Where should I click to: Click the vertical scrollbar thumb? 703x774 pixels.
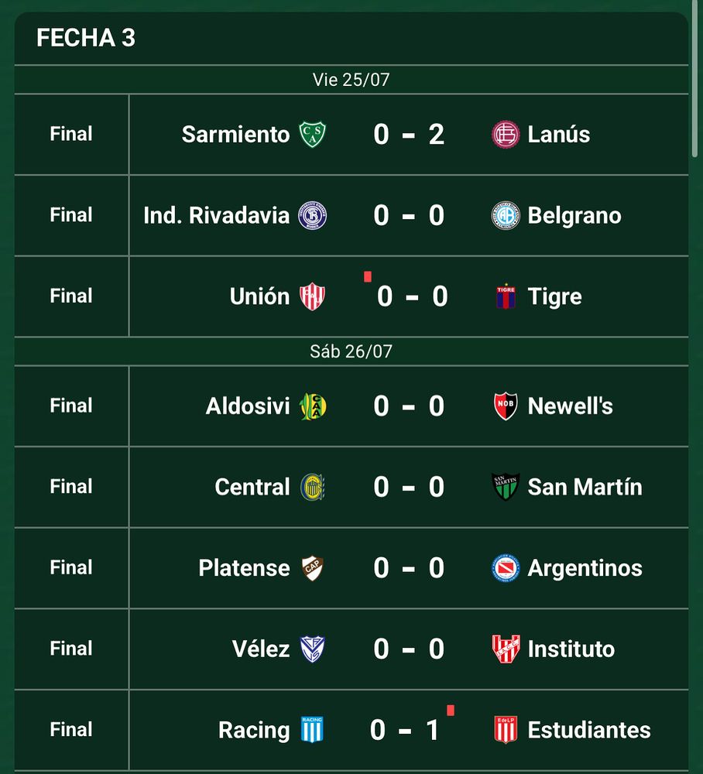(x=695, y=79)
